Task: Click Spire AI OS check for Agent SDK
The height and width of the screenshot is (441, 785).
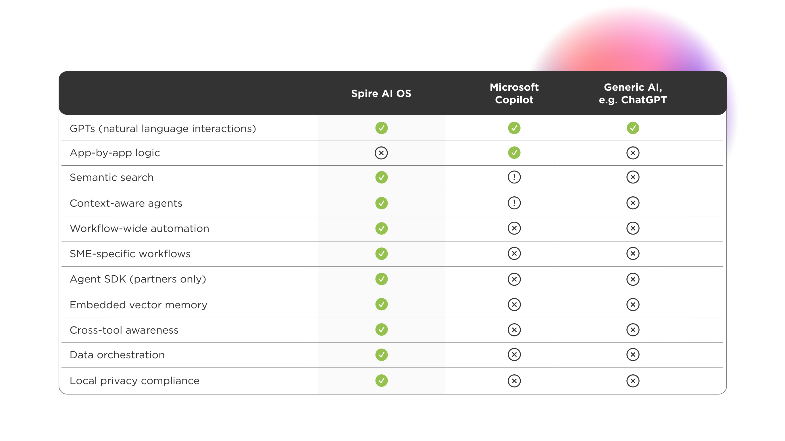Action: click(381, 279)
